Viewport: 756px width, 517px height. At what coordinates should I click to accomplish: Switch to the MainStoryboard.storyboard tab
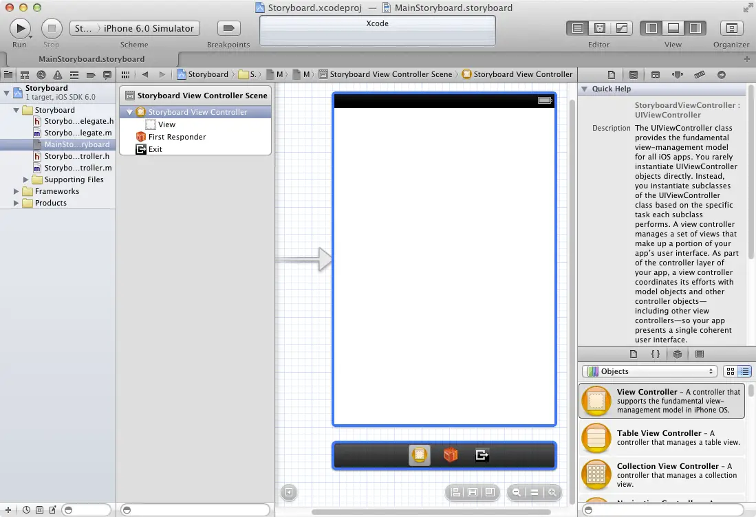pyautogui.click(x=91, y=59)
